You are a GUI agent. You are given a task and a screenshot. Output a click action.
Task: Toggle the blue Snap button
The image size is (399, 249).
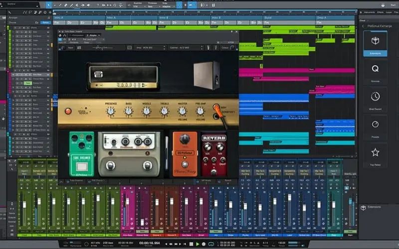coord(179,5)
